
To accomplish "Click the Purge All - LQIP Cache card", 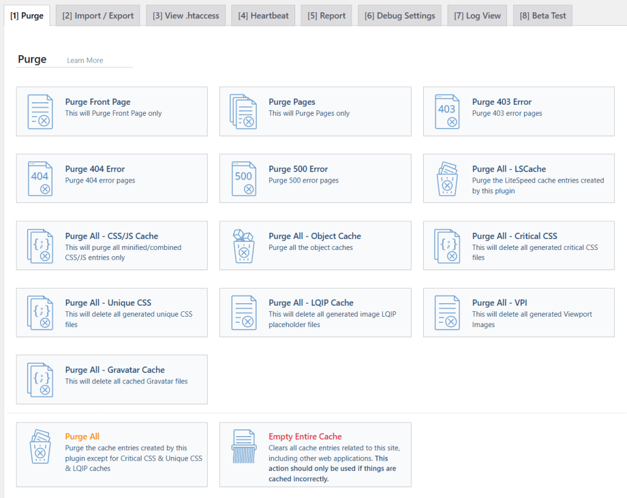I will pos(315,312).
